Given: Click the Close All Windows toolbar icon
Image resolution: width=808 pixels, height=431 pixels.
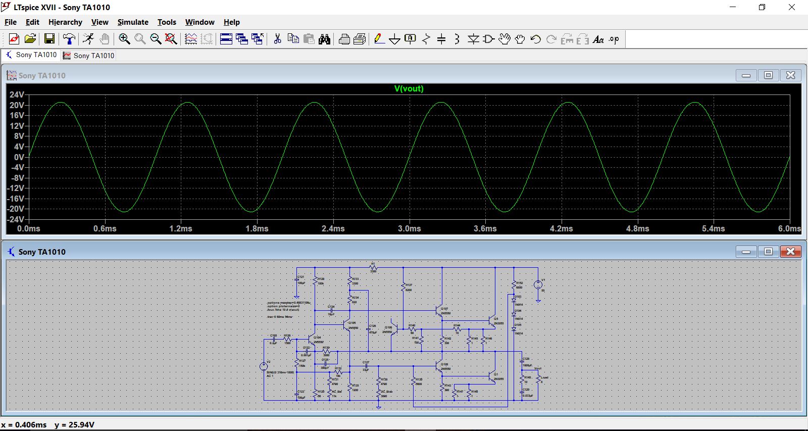Looking at the screenshot, I should [x=258, y=39].
